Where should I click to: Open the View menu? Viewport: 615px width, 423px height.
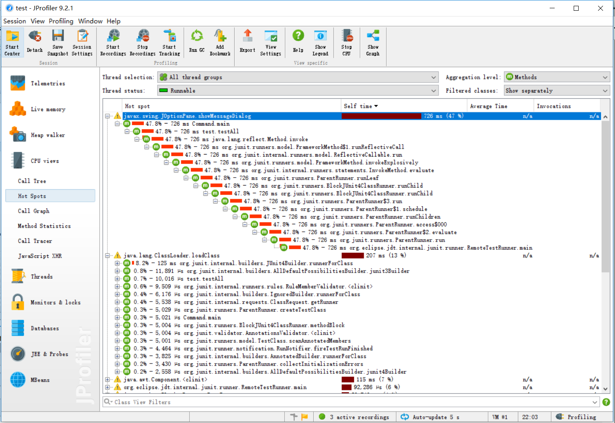pos(38,21)
